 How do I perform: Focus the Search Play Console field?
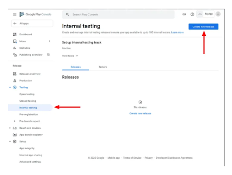tap(118, 14)
